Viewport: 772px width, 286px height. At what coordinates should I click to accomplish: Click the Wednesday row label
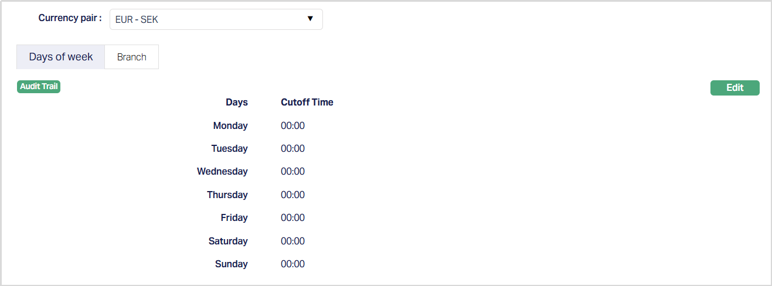(222, 171)
